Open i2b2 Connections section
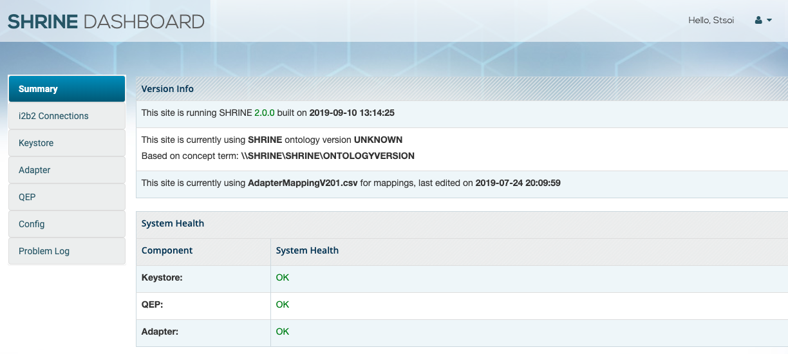This screenshot has height=354, width=788. (x=67, y=116)
